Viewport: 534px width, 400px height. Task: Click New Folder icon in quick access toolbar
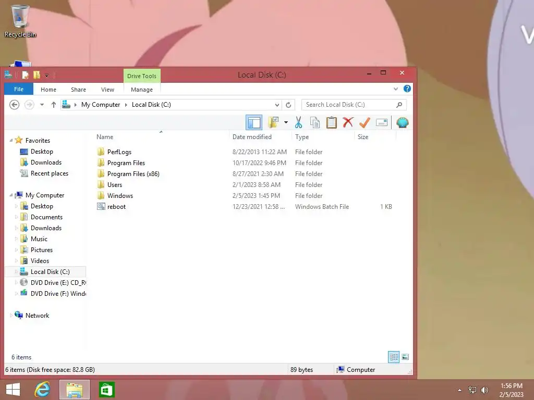point(37,75)
